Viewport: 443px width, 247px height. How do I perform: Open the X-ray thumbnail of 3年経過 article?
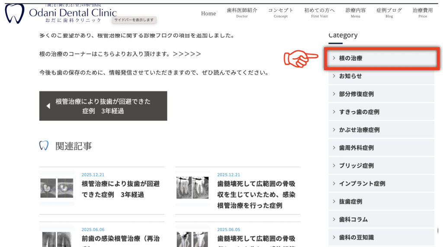coord(57,188)
